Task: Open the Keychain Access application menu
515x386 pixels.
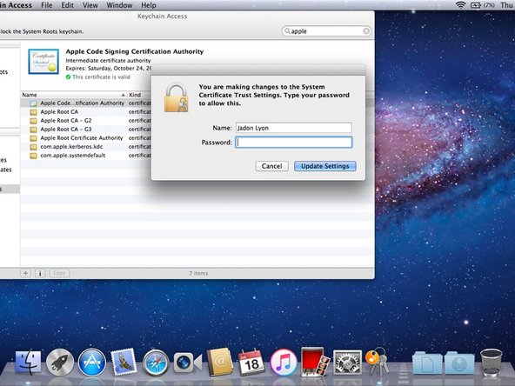Action: click(x=16, y=5)
